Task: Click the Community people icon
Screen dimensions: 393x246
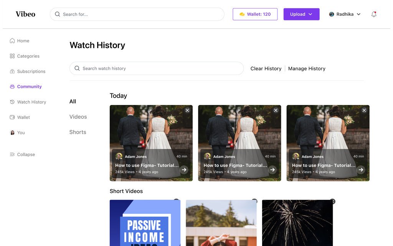Action: [x=12, y=86]
